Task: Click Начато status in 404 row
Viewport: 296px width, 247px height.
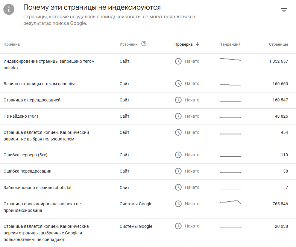Action: click(x=192, y=116)
